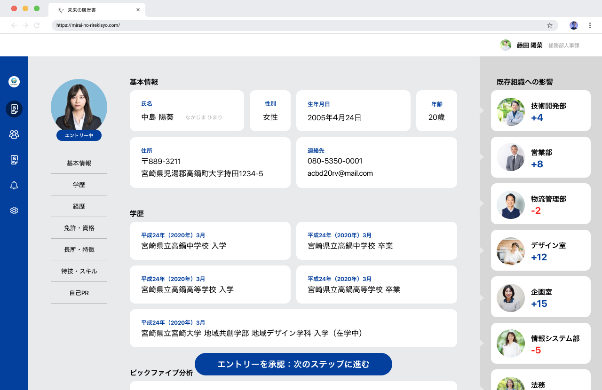This screenshot has width=602, height=390.
Task: Refresh the page with the reload icon
Action: (x=37, y=25)
